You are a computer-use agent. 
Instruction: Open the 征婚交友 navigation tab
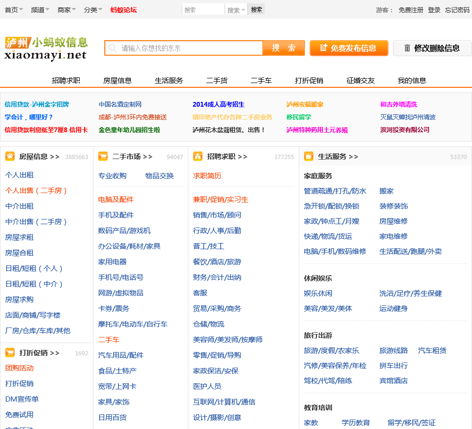pos(361,80)
